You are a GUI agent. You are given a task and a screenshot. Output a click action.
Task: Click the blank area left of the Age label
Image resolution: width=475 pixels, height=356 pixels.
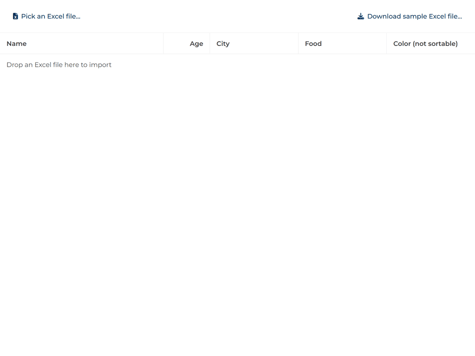[x=176, y=44]
